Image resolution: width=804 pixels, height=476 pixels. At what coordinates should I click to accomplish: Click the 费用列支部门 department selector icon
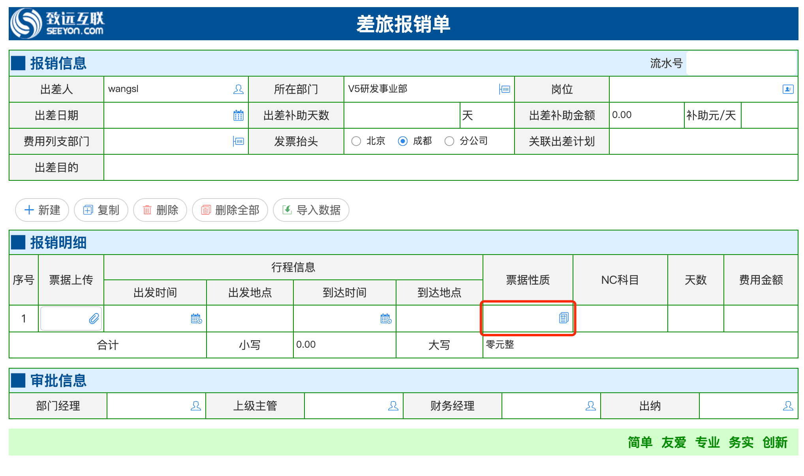tap(238, 141)
